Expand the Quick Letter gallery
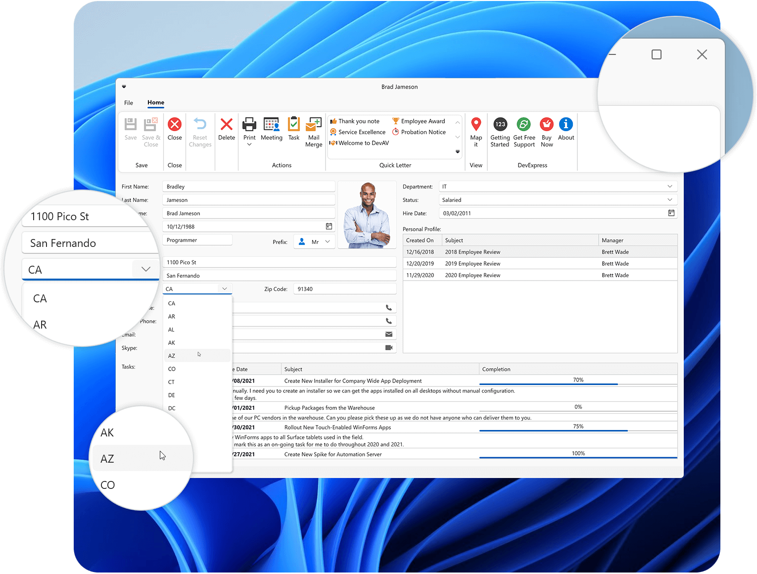Image resolution: width=757 pixels, height=574 pixels. click(458, 151)
